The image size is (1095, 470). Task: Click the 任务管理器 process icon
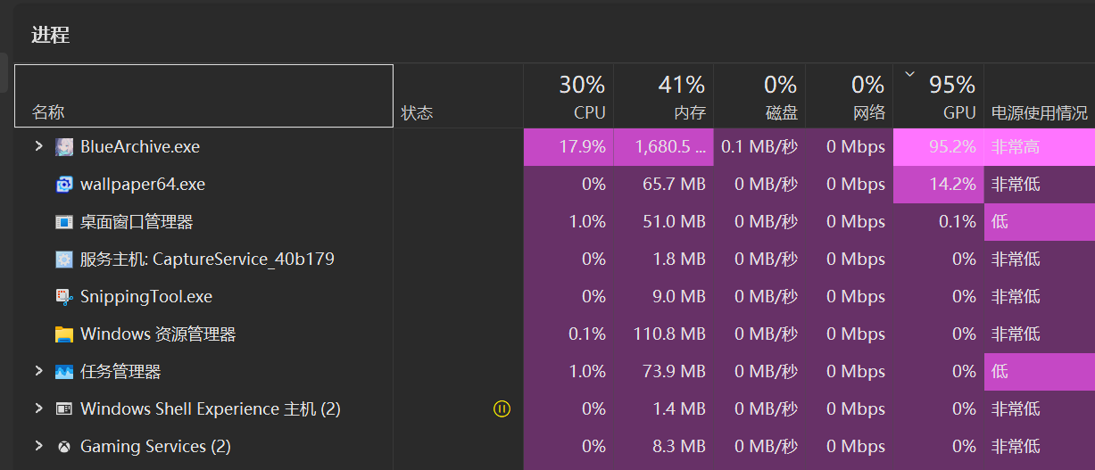coord(64,372)
